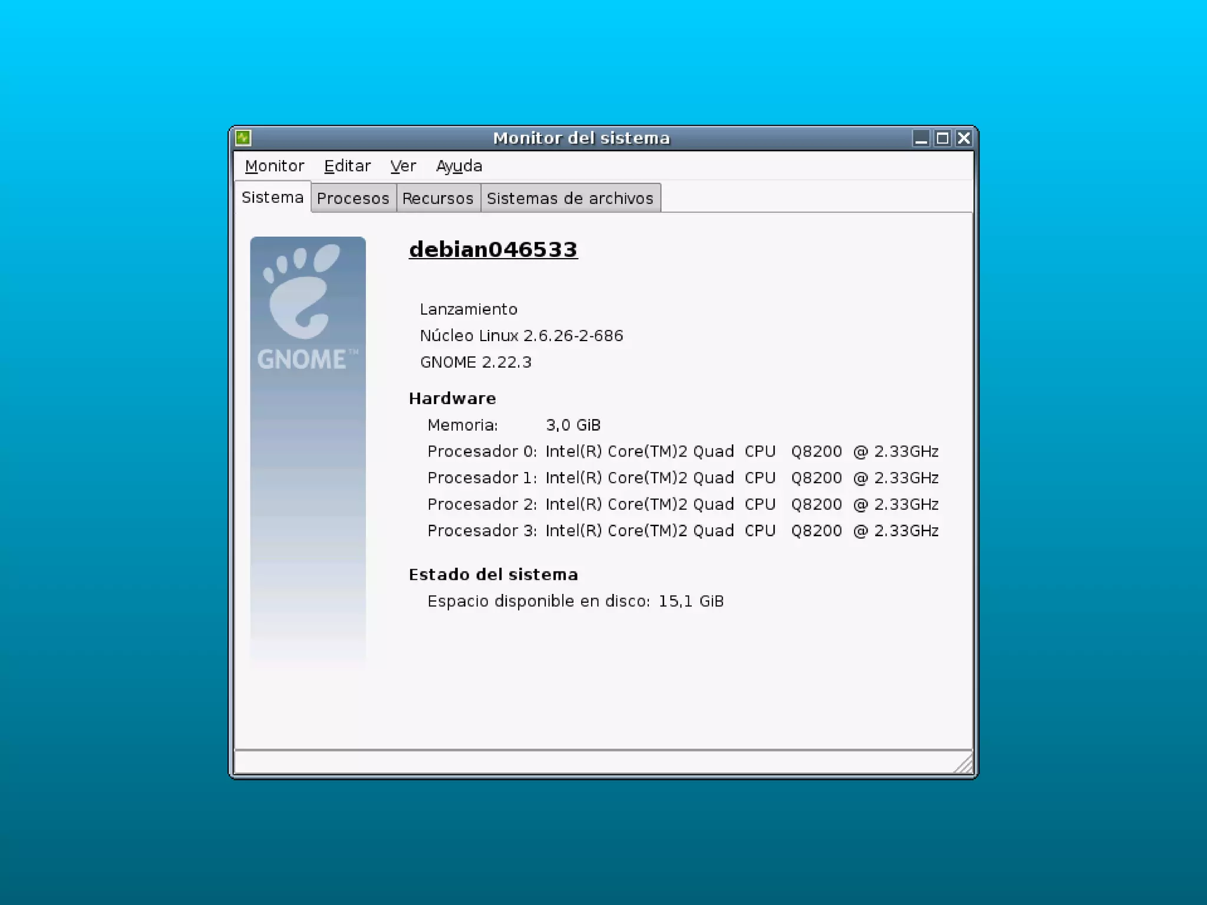Switch to the Procesos tab

pos(353,198)
